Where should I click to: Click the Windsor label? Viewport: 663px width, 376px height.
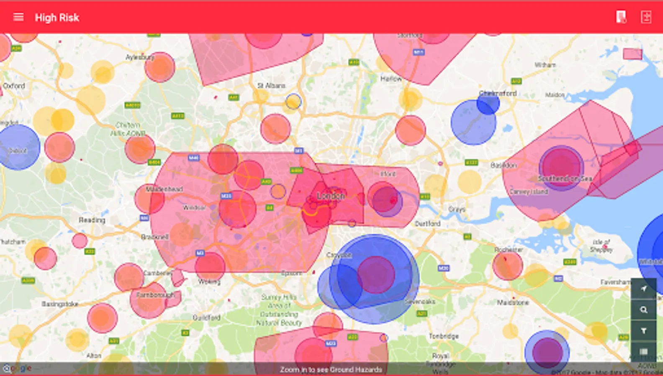[x=194, y=208]
